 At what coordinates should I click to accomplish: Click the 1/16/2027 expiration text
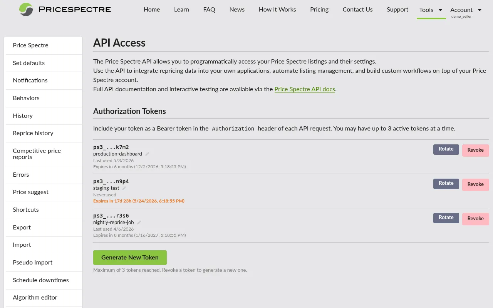(139, 235)
